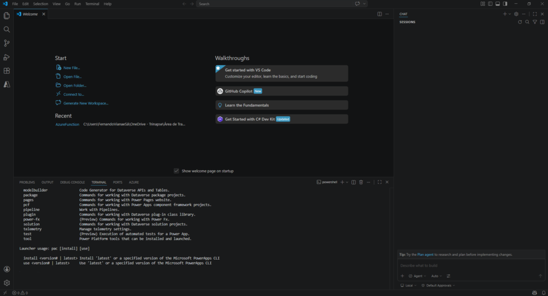Click the remote window indicator in the status bar
Screen dimensions: 548x296
point(5,293)
